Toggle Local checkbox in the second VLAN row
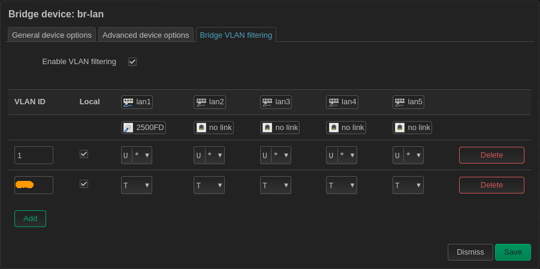Image resolution: width=540 pixels, height=269 pixels. click(x=84, y=184)
